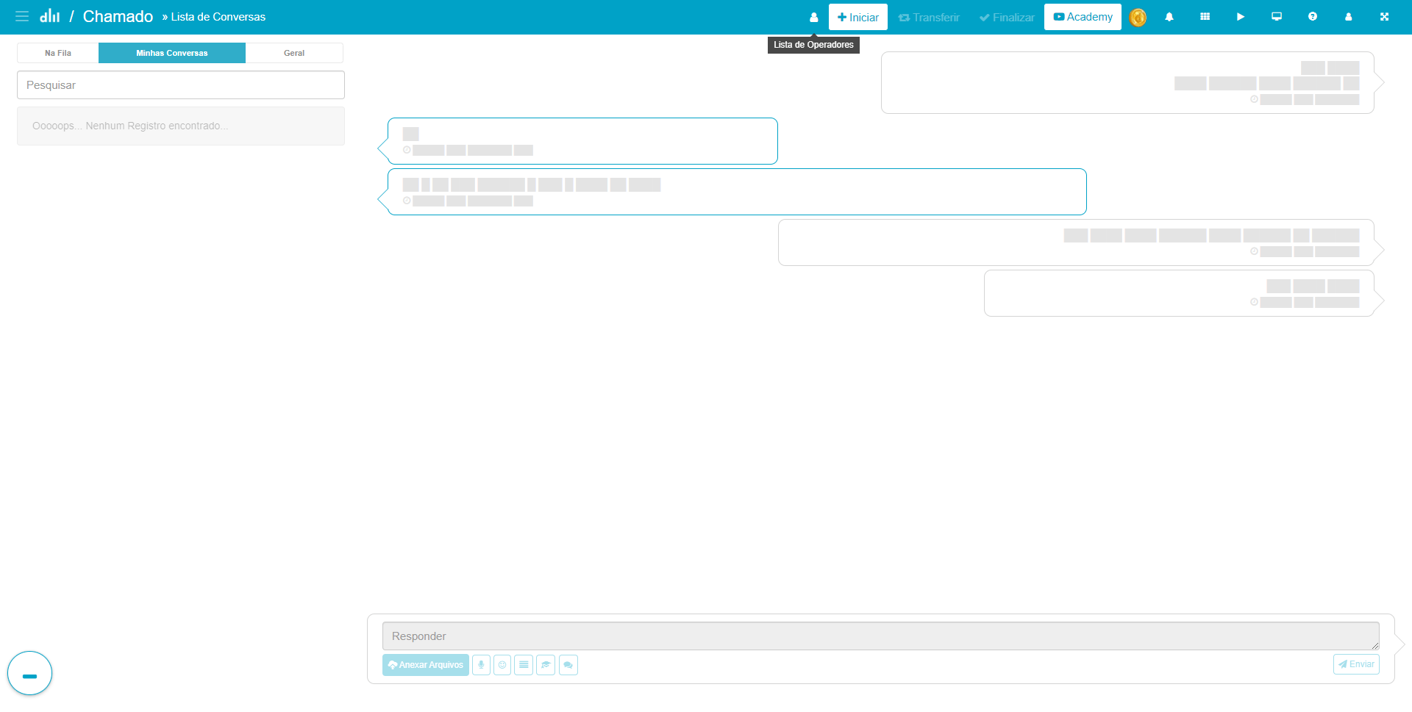The height and width of the screenshot is (712, 1412).
Task: Focus the Responder reply text area
Action: coord(881,636)
